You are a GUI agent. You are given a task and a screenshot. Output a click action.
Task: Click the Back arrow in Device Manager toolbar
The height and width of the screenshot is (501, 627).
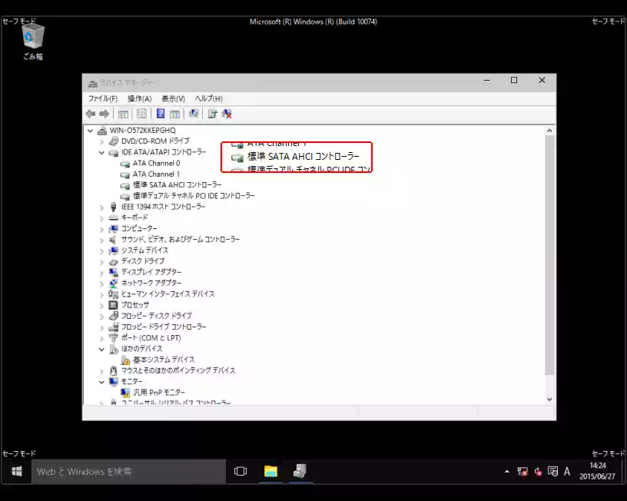91,114
